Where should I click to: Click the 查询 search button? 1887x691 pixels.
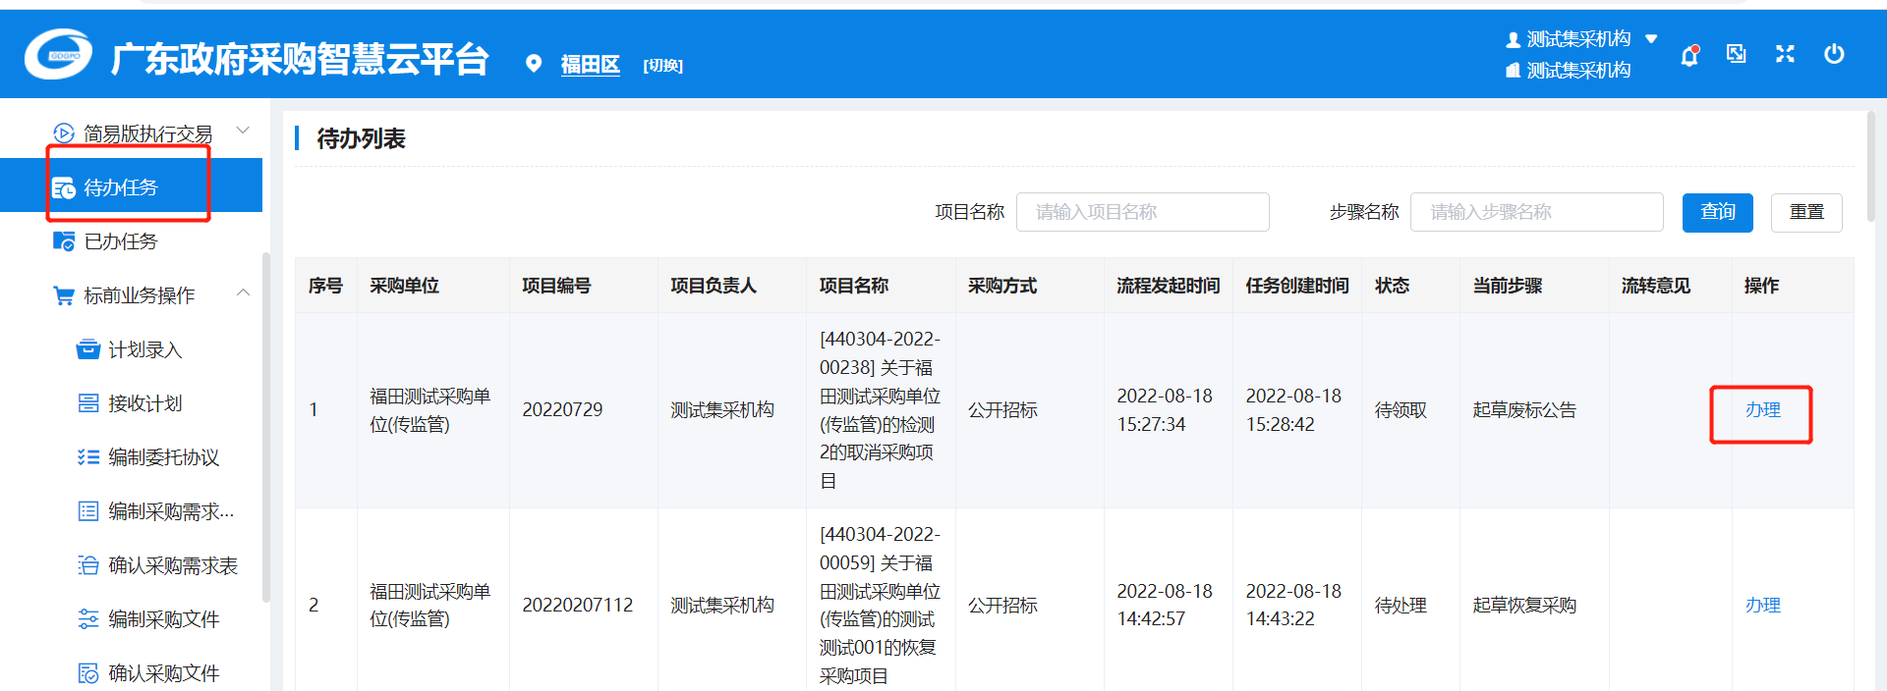click(x=1717, y=212)
